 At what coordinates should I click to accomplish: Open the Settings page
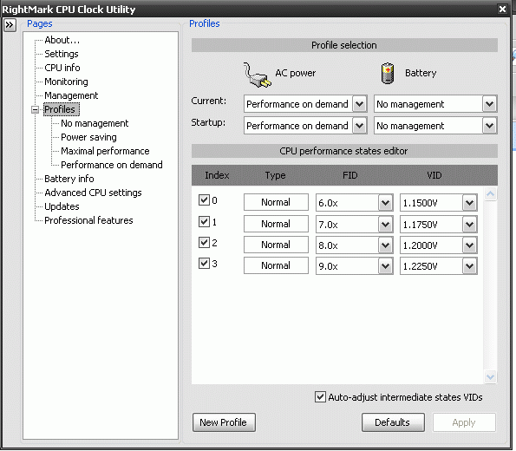62,54
